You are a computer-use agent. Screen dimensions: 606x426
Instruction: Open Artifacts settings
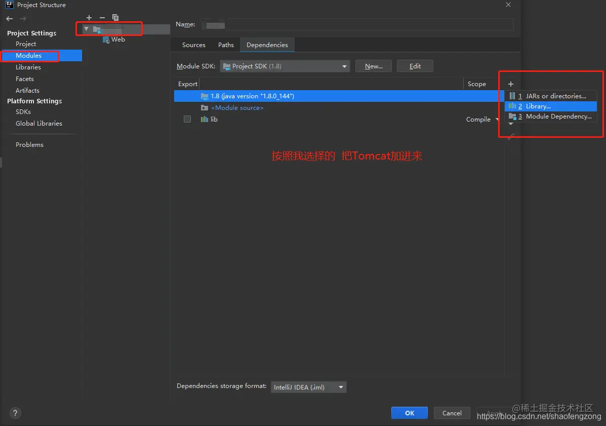(27, 91)
